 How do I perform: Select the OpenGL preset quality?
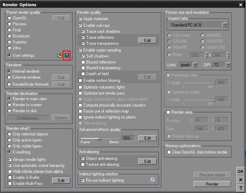(x=9, y=18)
